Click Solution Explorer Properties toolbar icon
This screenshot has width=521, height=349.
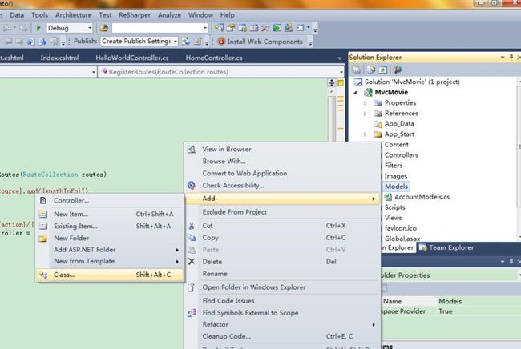pyautogui.click(x=356, y=70)
